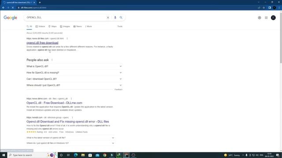Open Task View on taskbar
Viewport: 282px width, 158px height.
pyautogui.click(x=68, y=155)
